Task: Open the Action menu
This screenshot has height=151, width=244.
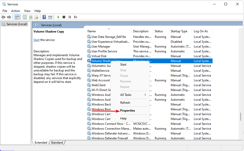Action: coord(15,11)
